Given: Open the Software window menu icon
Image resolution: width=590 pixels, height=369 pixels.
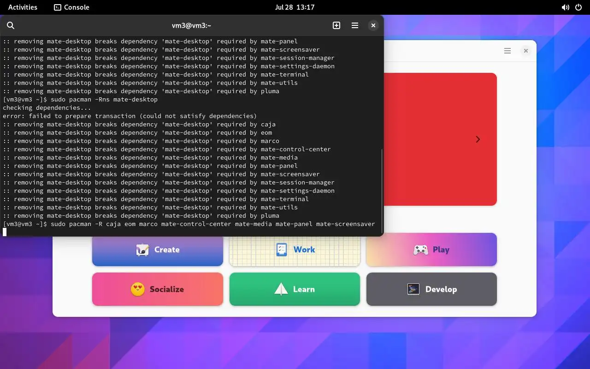Looking at the screenshot, I should 507,51.
